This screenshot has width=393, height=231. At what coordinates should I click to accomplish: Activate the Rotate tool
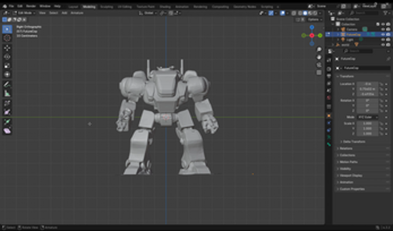point(7,56)
